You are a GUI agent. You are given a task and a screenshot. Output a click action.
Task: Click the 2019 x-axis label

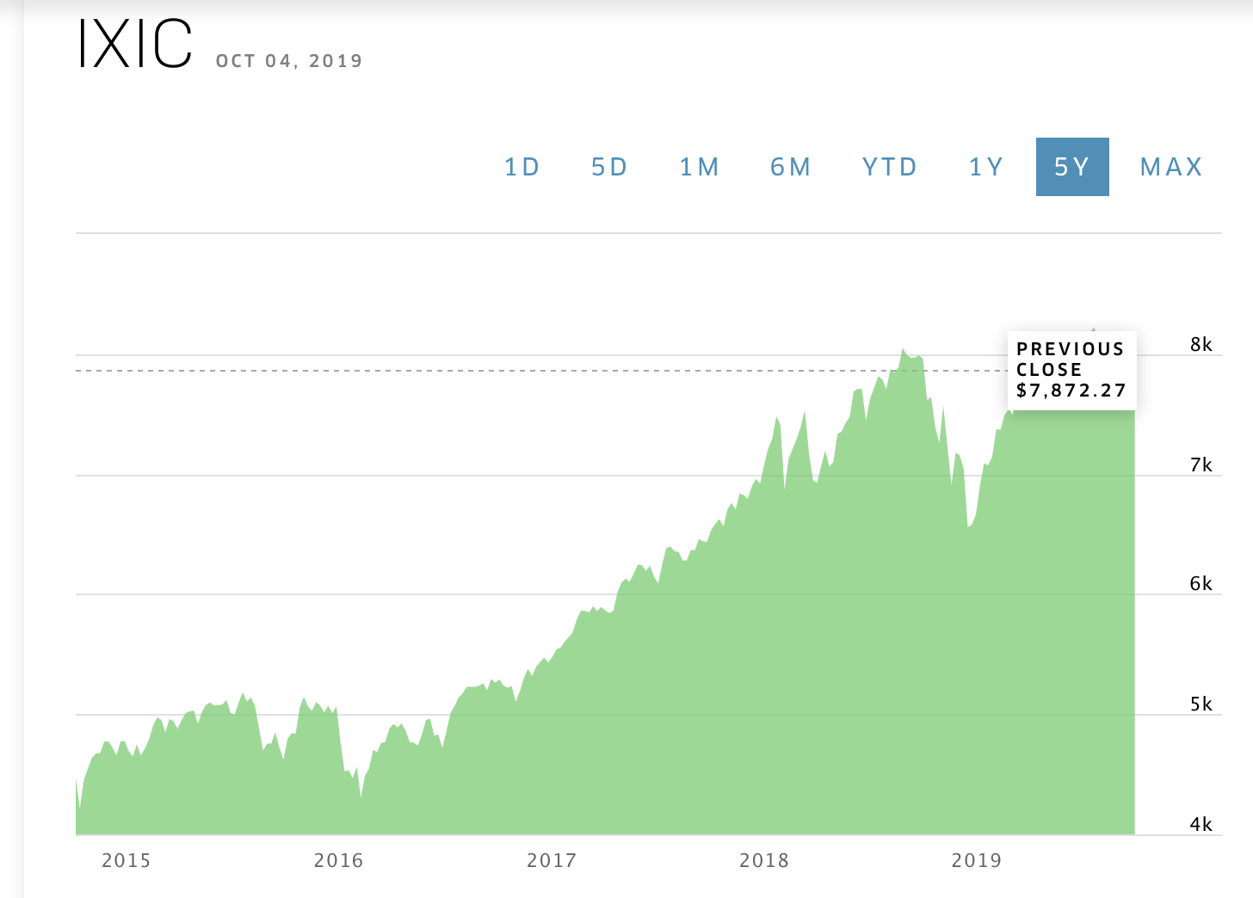(977, 860)
